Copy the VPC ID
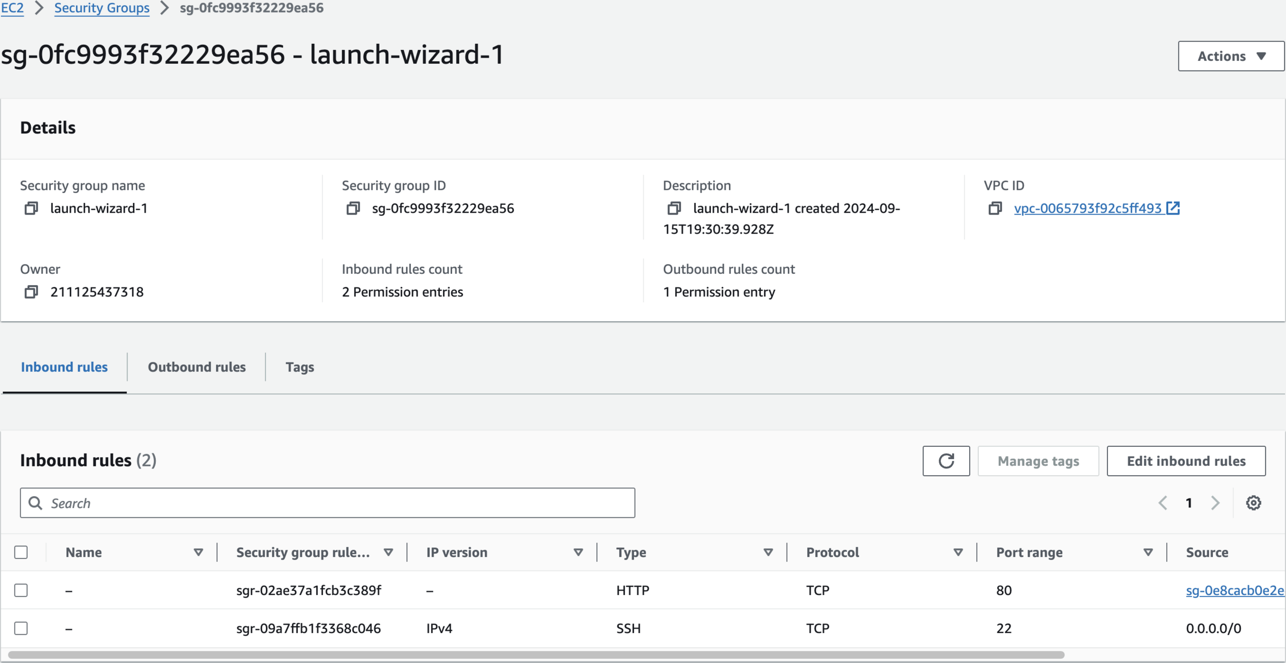The width and height of the screenshot is (1286, 663). pyautogui.click(x=995, y=208)
